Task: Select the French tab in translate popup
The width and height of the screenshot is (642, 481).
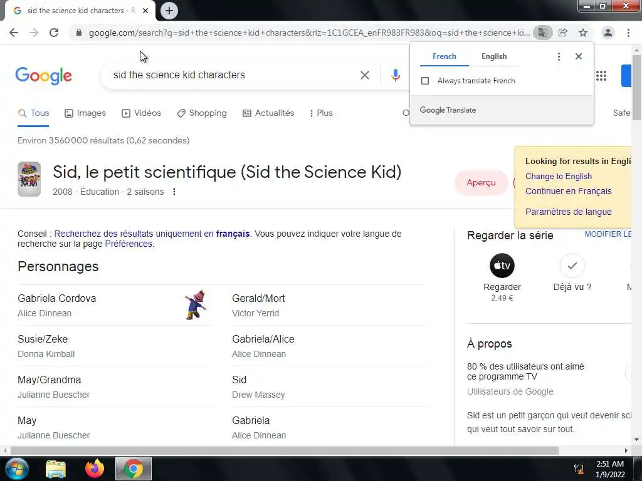Action: tap(445, 56)
